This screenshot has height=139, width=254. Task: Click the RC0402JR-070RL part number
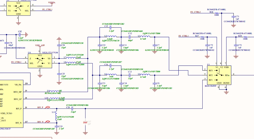(53, 93)
